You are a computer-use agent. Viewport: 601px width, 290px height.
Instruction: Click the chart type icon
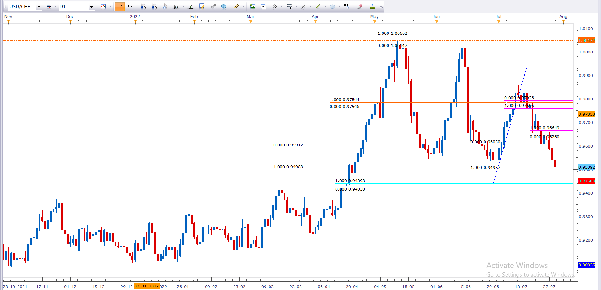coord(104,7)
